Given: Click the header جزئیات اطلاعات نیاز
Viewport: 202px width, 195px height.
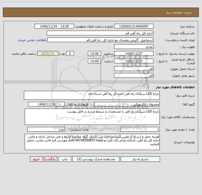Looking at the screenshot, I should point(179,13).
